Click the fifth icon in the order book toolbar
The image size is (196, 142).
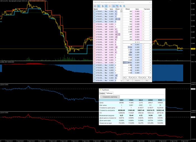tap(110, 6)
